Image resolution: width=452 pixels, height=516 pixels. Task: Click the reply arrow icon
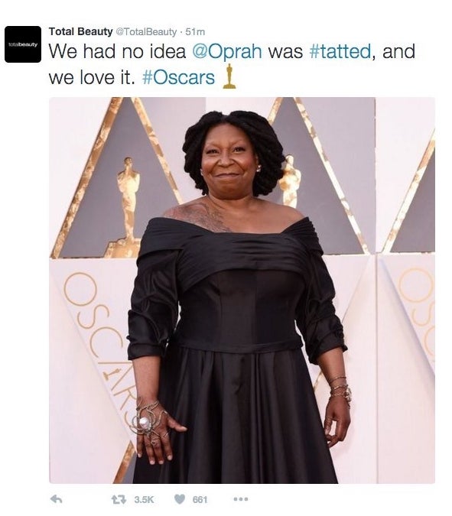[57, 499]
